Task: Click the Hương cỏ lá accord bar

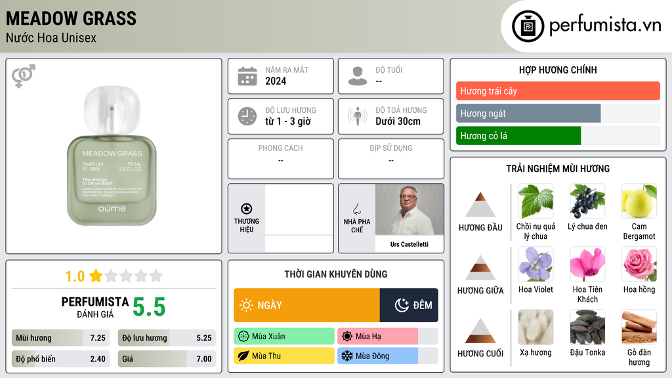Action: [558, 135]
